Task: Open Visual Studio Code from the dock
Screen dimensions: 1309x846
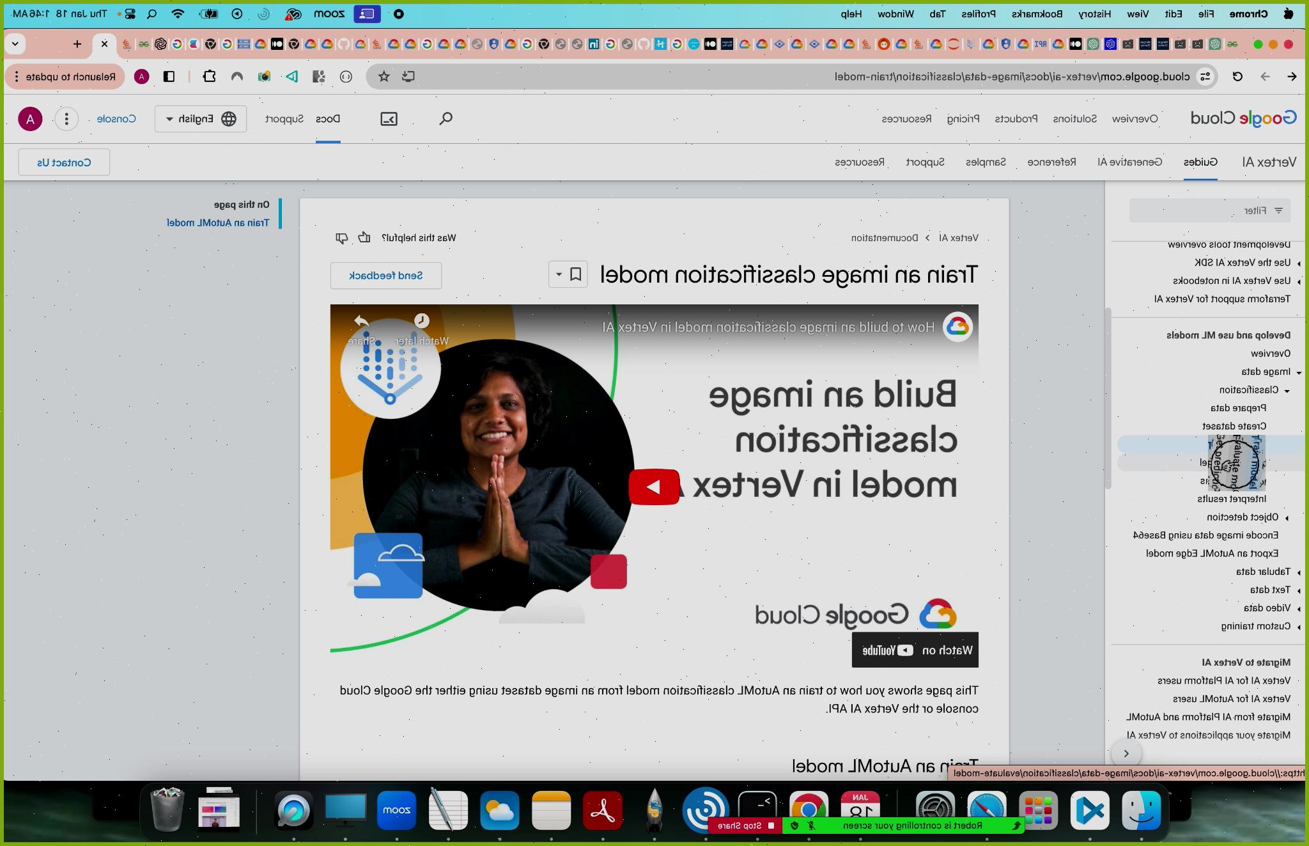Action: tap(1090, 811)
